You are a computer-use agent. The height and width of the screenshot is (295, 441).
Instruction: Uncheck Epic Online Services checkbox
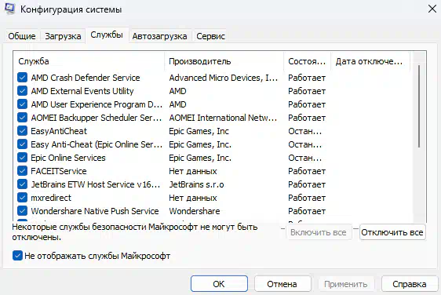click(22, 158)
